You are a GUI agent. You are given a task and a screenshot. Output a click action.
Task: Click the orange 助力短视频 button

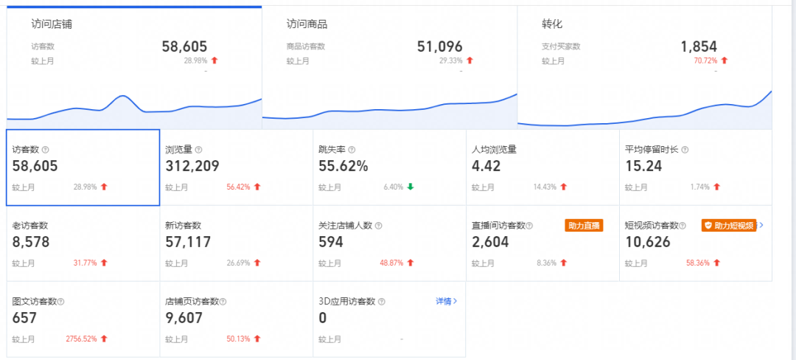pyautogui.click(x=728, y=226)
